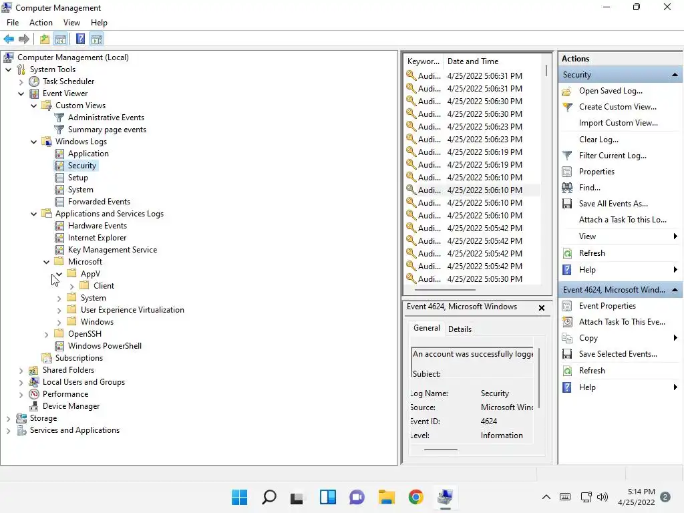This screenshot has height=513, width=684.
Task: Open the Windows PowerShell log icon
Action: (59, 346)
